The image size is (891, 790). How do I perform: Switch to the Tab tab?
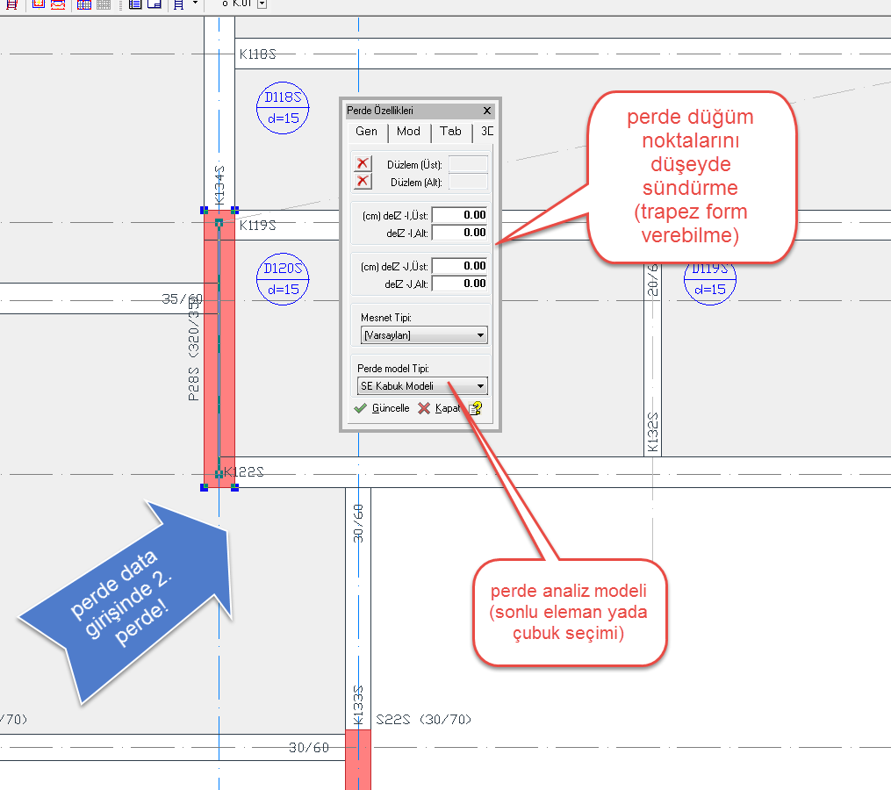[x=450, y=132]
